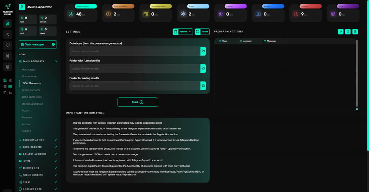Clear log with the trash icon
The width and height of the screenshot is (369, 192).
355,32
